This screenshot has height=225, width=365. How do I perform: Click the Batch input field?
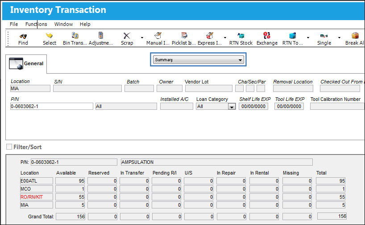139,88
